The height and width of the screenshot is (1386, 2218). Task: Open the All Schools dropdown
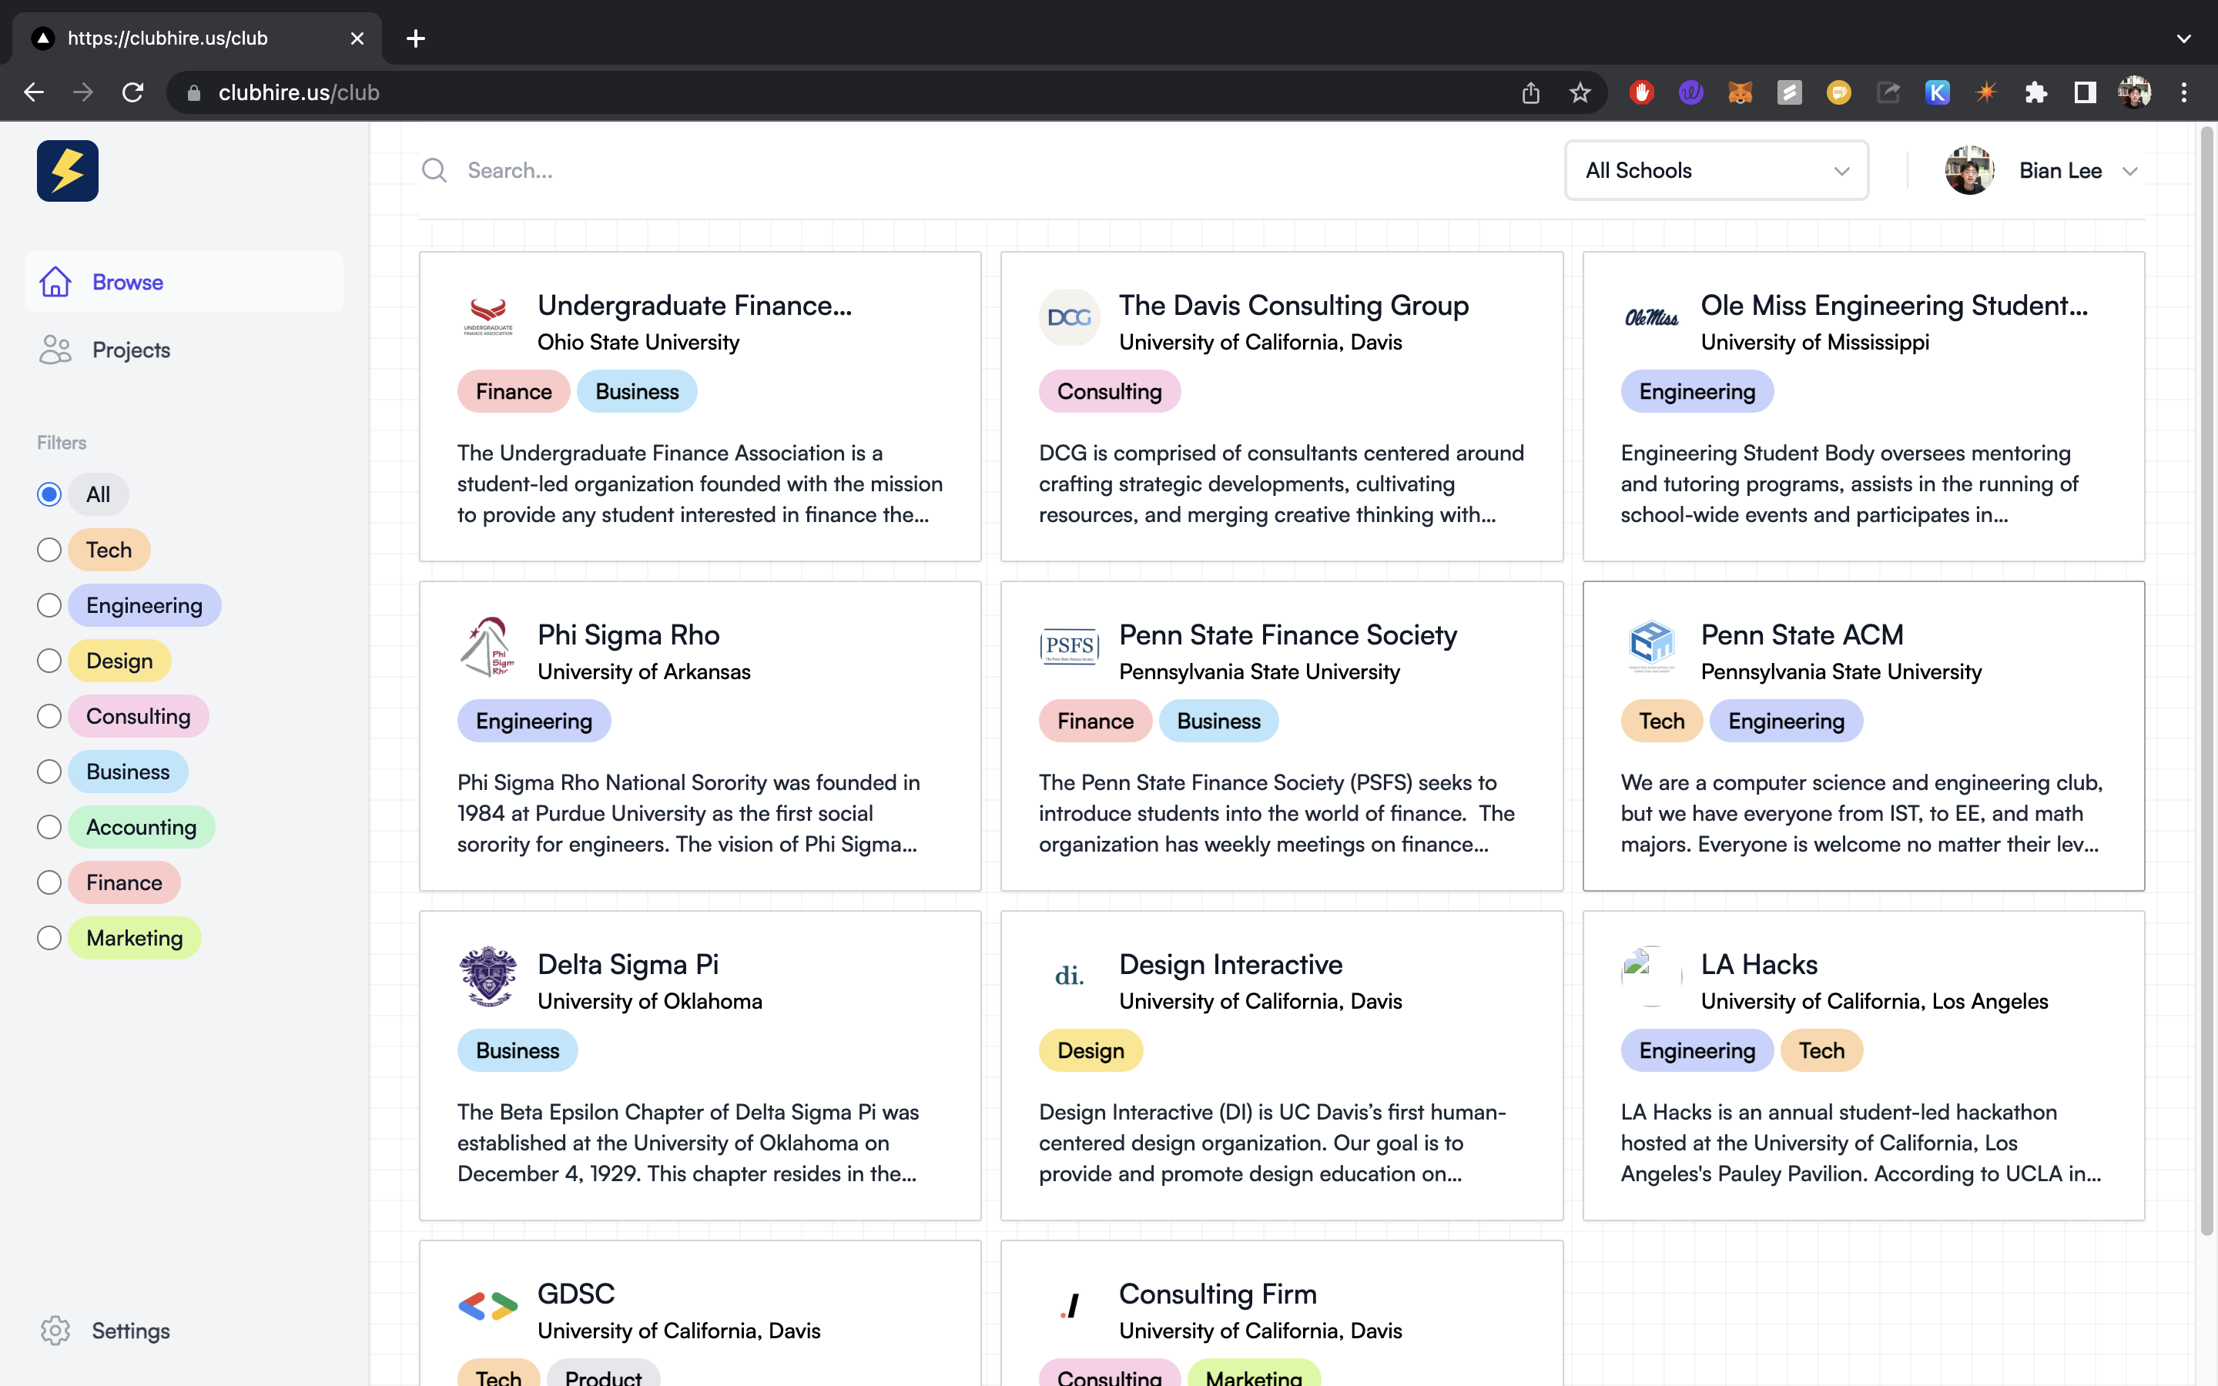(1716, 170)
